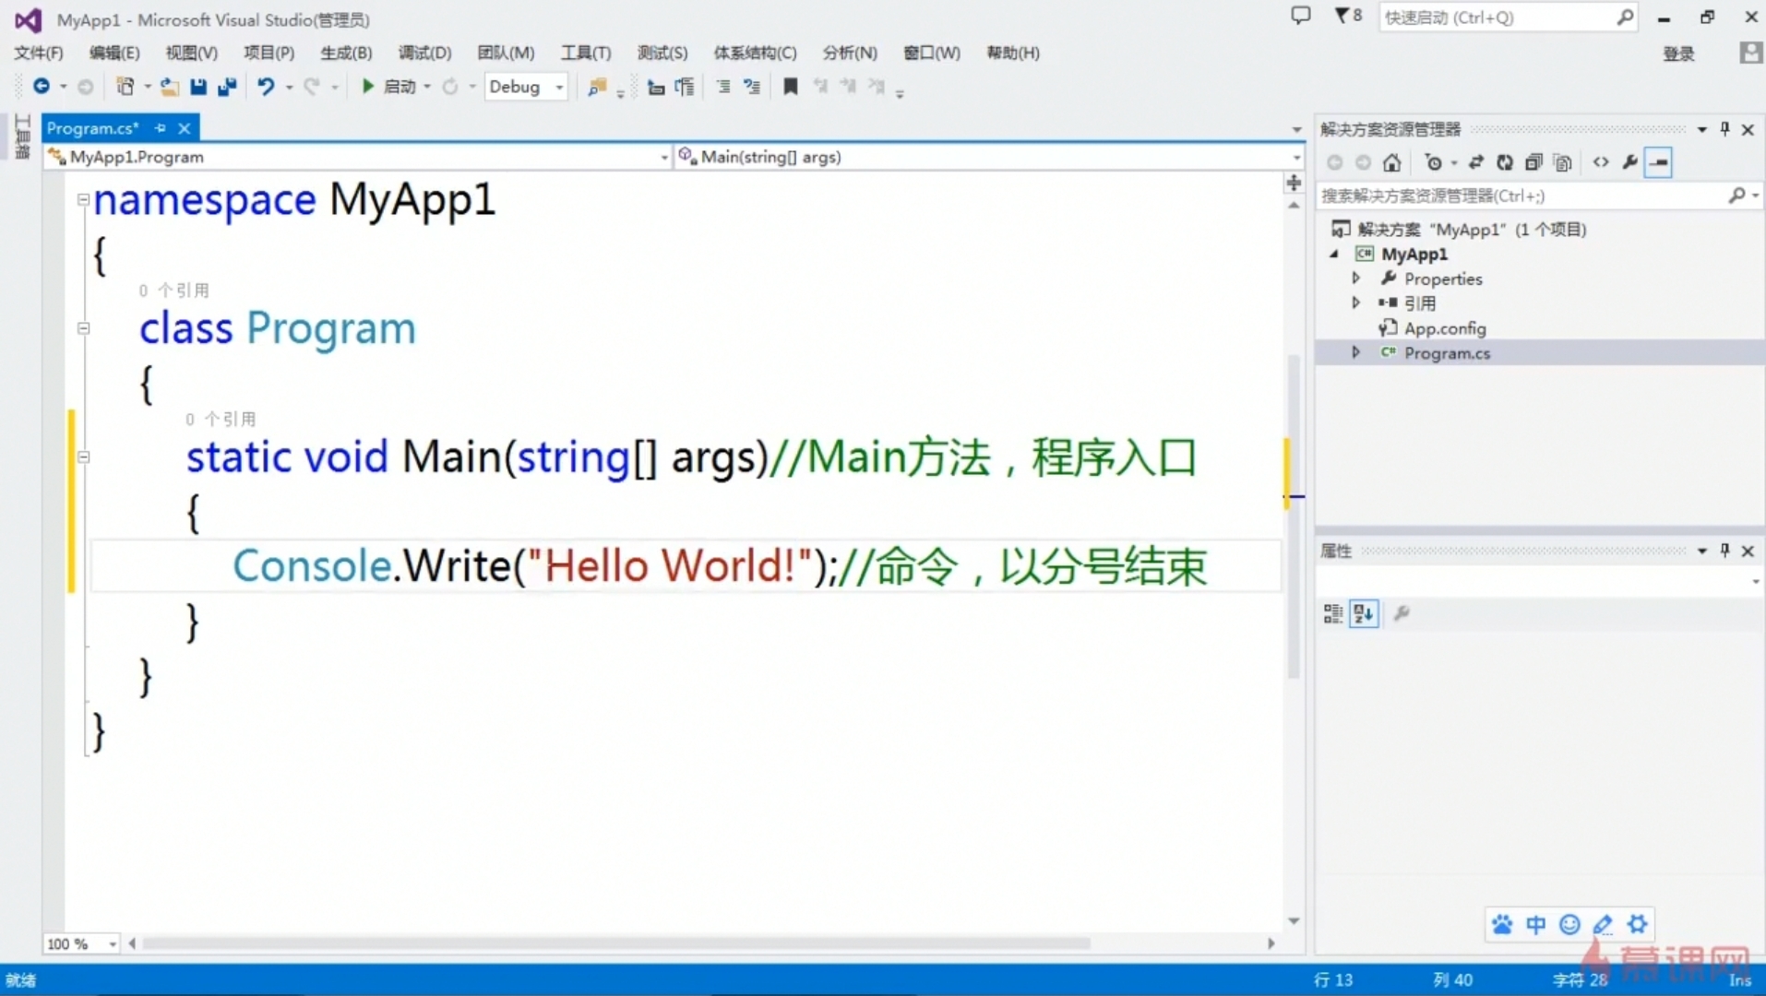The width and height of the screenshot is (1766, 996).
Task: Toggle a bookmark on the current line
Action: point(791,87)
